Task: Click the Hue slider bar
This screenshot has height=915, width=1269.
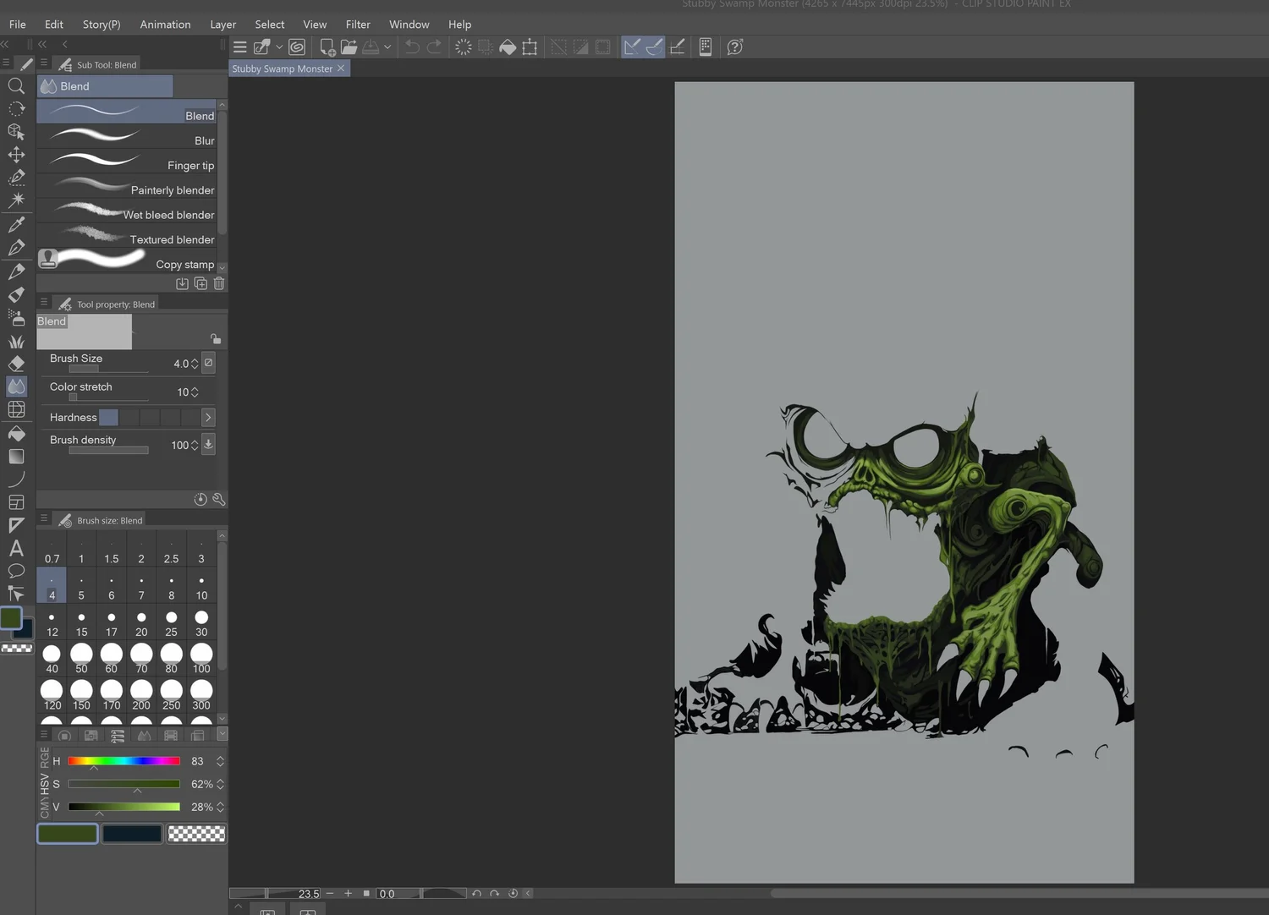Action: click(x=124, y=761)
